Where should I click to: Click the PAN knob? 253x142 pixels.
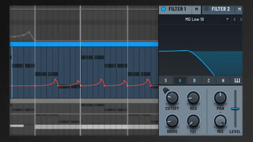[x=220, y=98]
